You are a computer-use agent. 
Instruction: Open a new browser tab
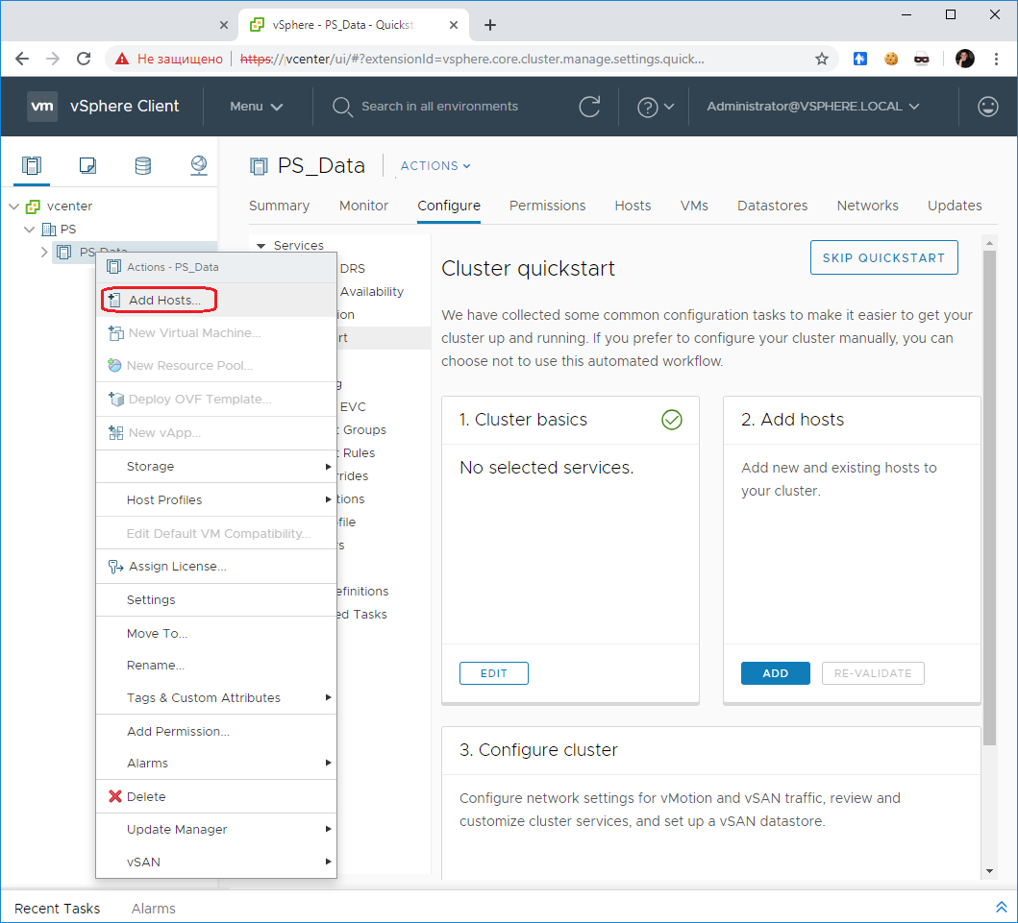490,25
